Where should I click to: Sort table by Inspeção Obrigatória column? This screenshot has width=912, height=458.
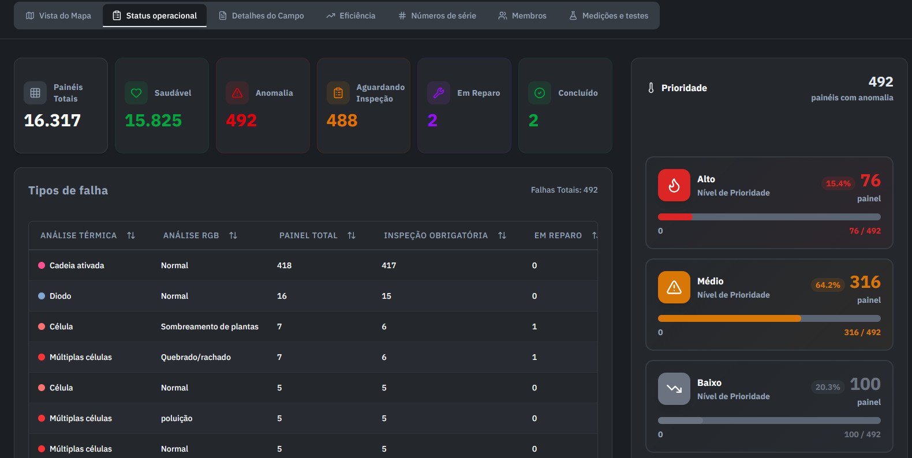coord(502,235)
